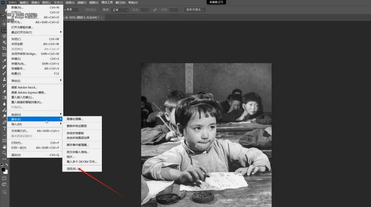Image resolution: width=371 pixels, height=207 pixels.
Task: Select the Zoom magnifier tool
Action: [x=4, y=153]
